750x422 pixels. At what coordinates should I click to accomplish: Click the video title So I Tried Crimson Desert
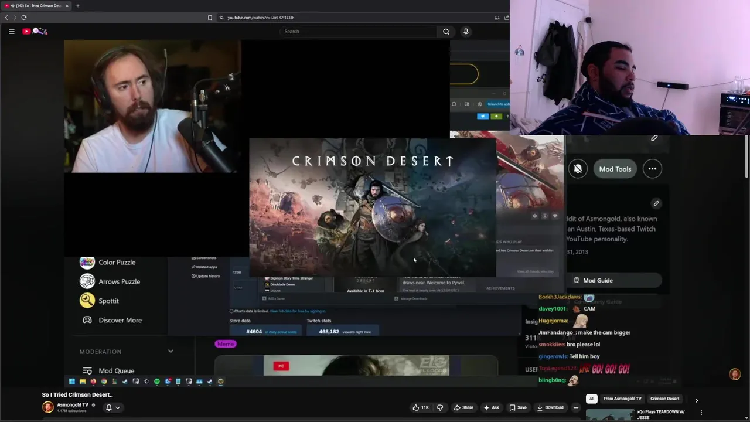click(x=77, y=394)
